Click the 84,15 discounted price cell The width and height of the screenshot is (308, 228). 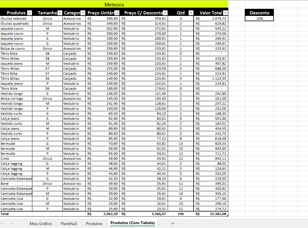(x=144, y=114)
